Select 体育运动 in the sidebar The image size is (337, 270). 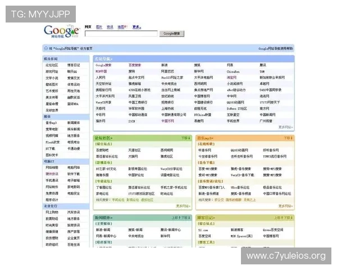pos(74,84)
